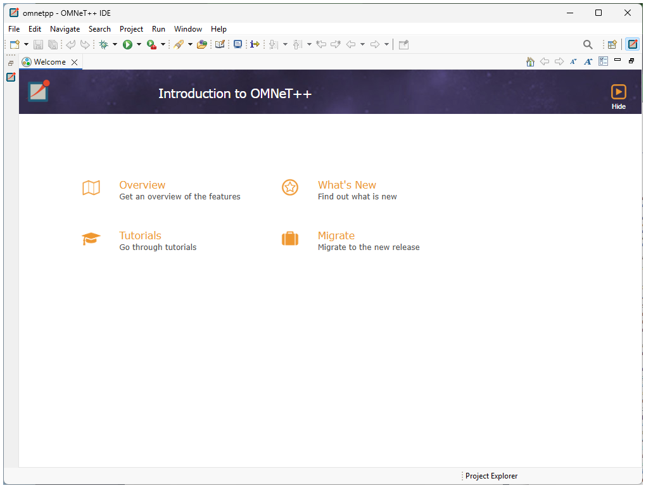Viewport: 646px width, 488px height.
Task: Click the pen-shaped Search toolbar icon
Action: tap(179, 44)
